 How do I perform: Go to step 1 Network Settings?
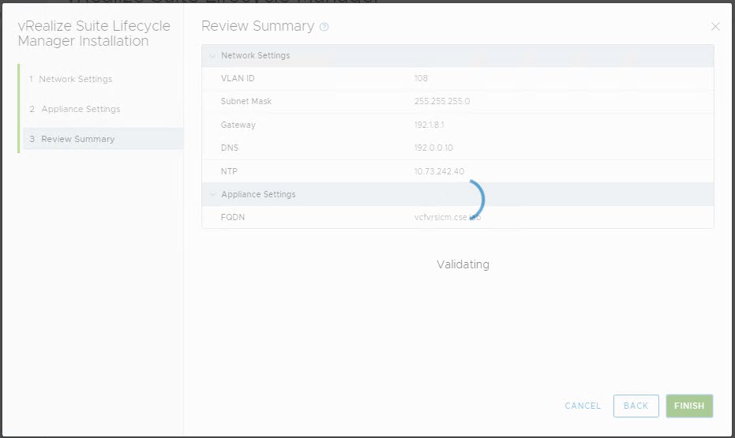tap(70, 79)
